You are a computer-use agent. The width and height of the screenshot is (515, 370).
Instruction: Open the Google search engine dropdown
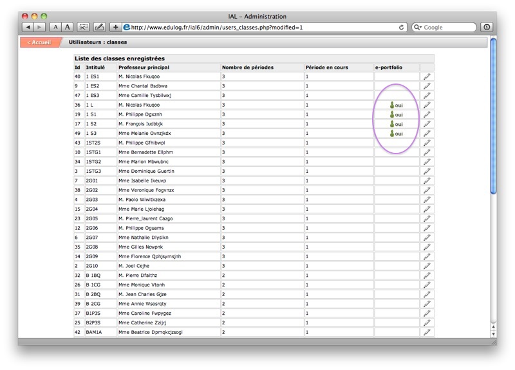pyautogui.click(x=418, y=27)
